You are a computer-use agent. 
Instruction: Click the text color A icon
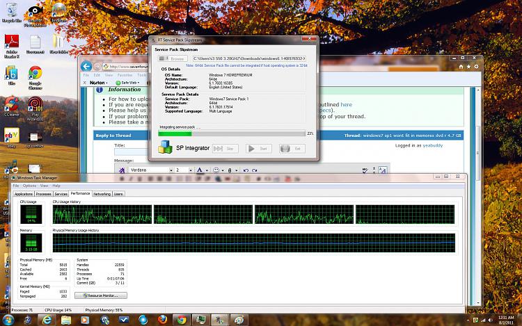click(x=200, y=170)
